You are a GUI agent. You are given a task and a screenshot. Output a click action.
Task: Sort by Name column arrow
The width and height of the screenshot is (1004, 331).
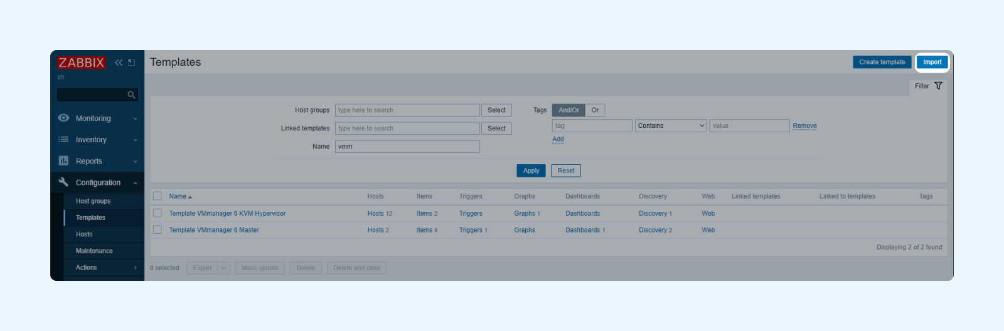pos(190,197)
